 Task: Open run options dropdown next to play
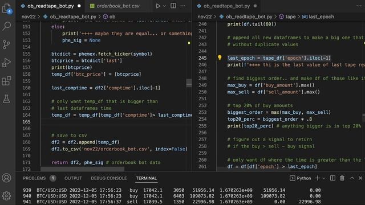(x=164, y=6)
